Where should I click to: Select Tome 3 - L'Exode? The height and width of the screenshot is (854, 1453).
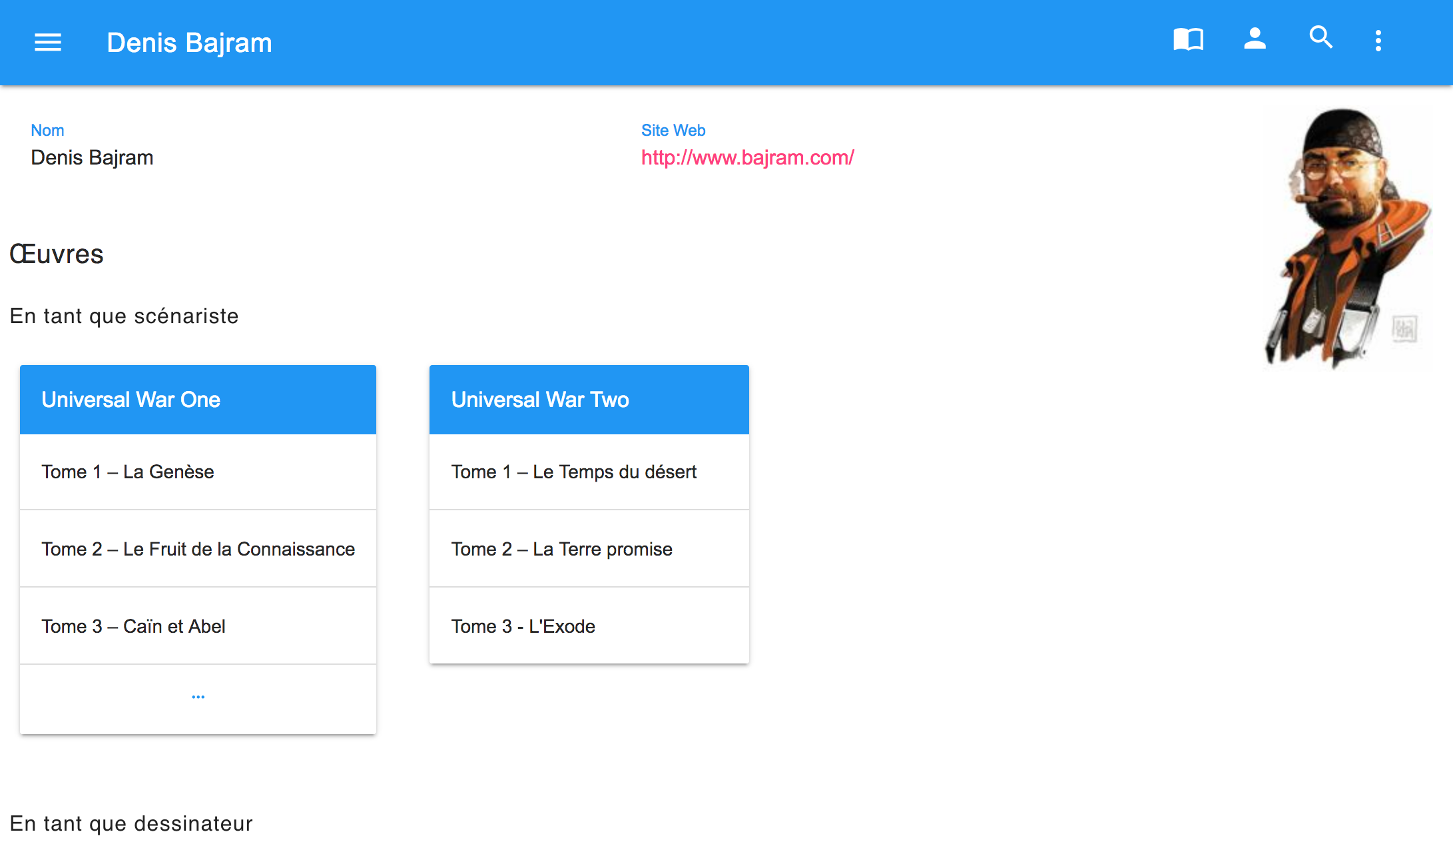pyautogui.click(x=589, y=626)
